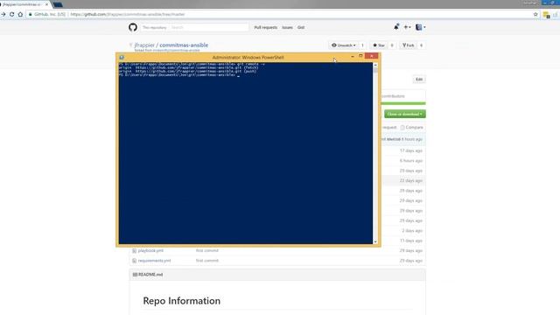Click the PowerShell scrollbar thumb
The height and width of the screenshot is (315, 560).
pos(375,70)
